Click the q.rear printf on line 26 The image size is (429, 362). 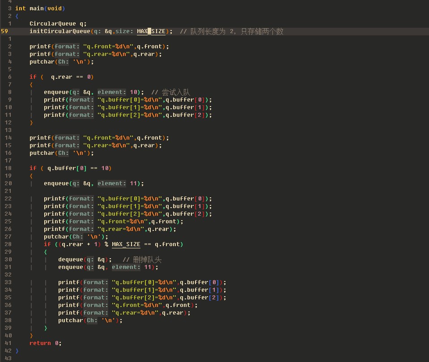click(110, 229)
